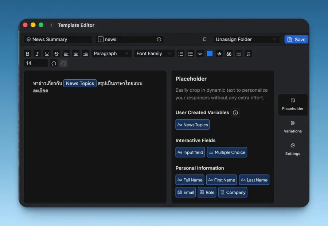Insert a Multiple Choice placeholder
The image size is (328, 226).
(227, 152)
